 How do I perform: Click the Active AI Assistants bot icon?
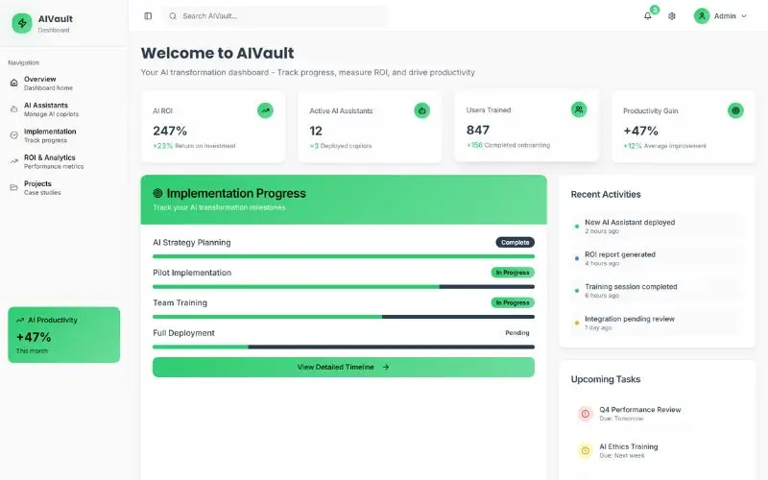[422, 110]
